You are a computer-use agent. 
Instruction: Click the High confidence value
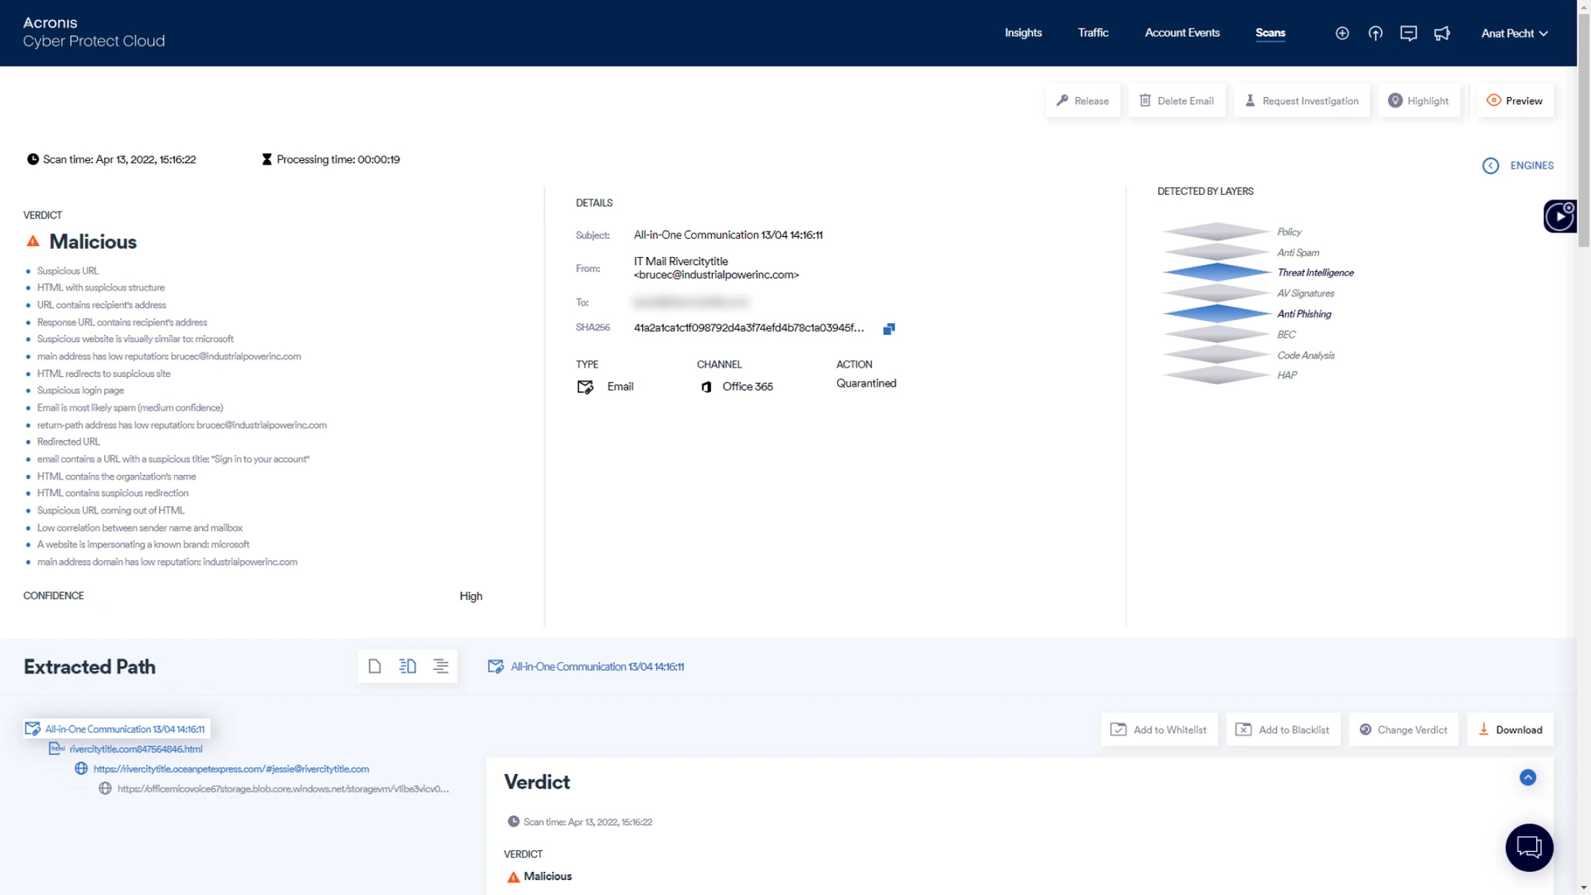pos(471,596)
